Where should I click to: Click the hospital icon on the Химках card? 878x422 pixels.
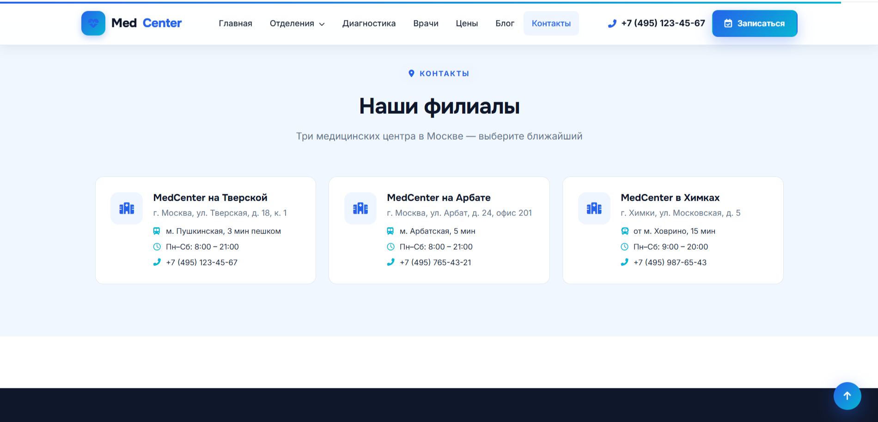(594, 208)
